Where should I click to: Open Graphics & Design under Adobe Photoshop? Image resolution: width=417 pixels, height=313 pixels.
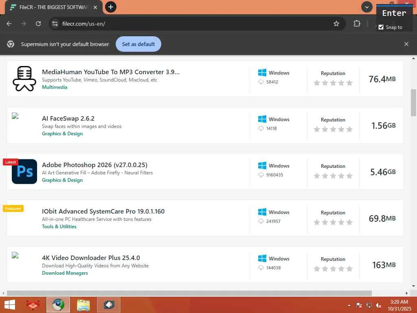pos(62,180)
